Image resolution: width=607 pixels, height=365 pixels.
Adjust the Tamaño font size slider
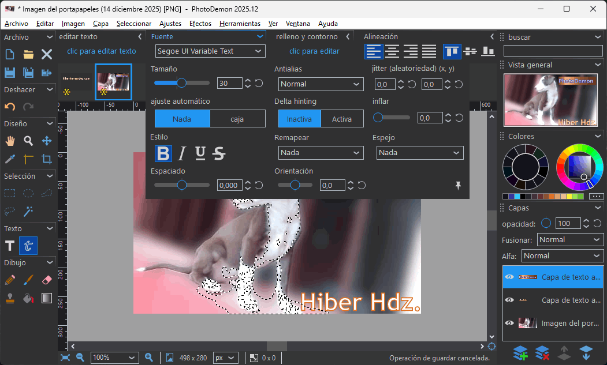[181, 83]
